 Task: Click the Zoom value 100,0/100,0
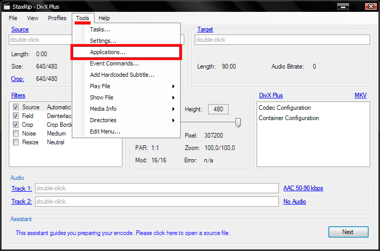[219, 148]
